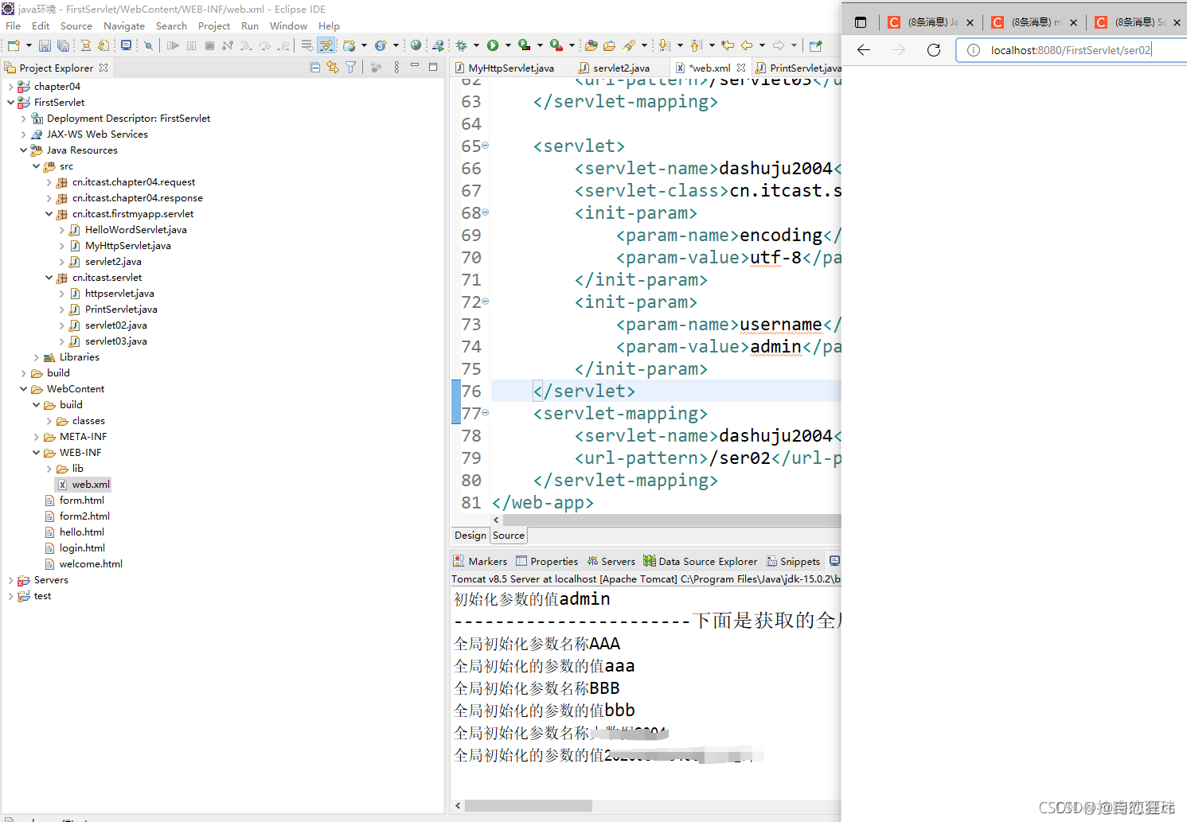Click the External Tools run icon
The image size is (1187, 822).
tap(556, 45)
